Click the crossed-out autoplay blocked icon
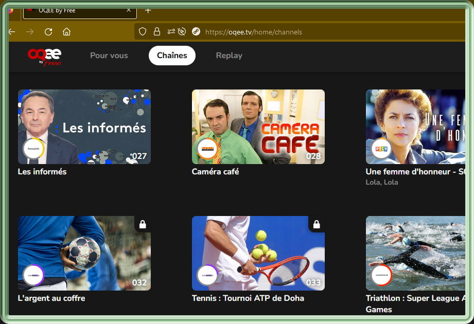Image resolution: width=474 pixels, height=324 pixels. 182,31
